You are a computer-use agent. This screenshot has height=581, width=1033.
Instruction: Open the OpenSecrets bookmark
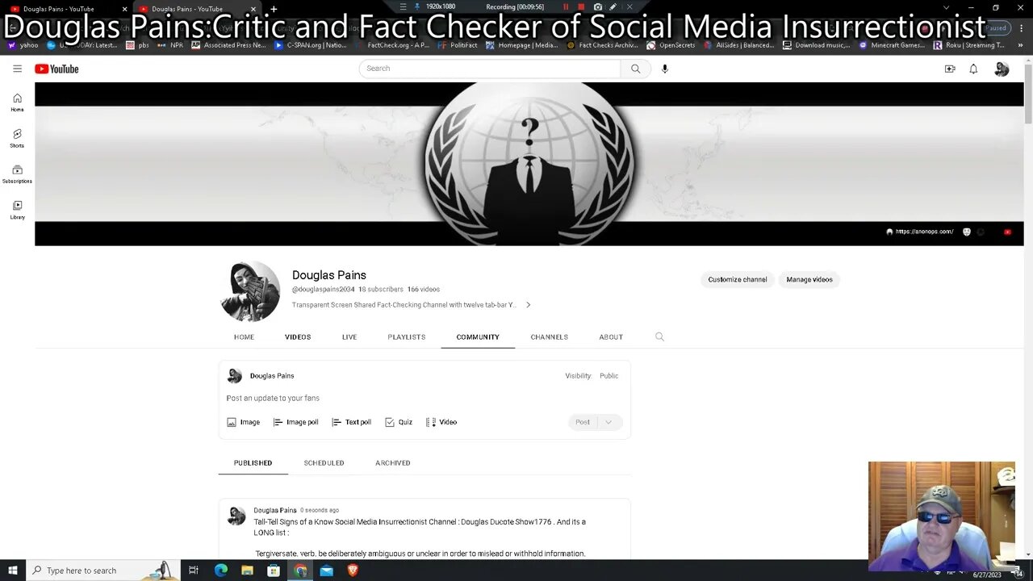pyautogui.click(x=671, y=45)
